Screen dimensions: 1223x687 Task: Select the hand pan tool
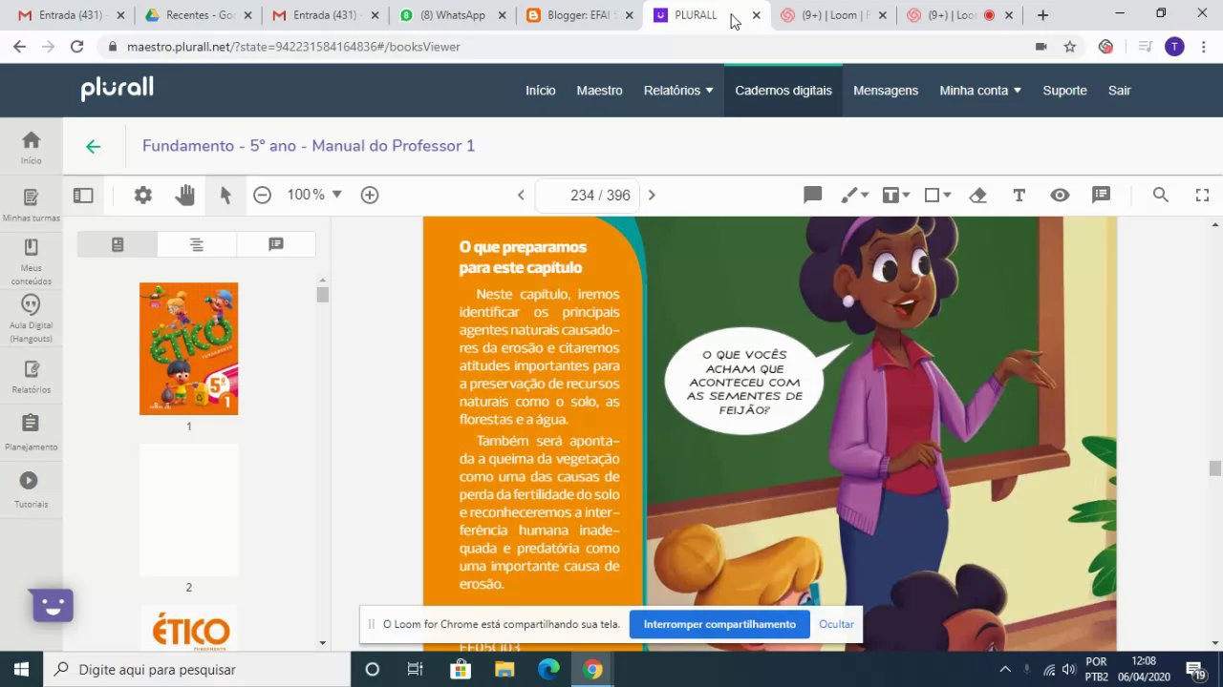pos(184,195)
